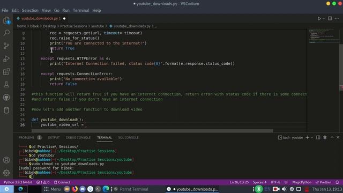Open the Edit menu

[15, 10]
